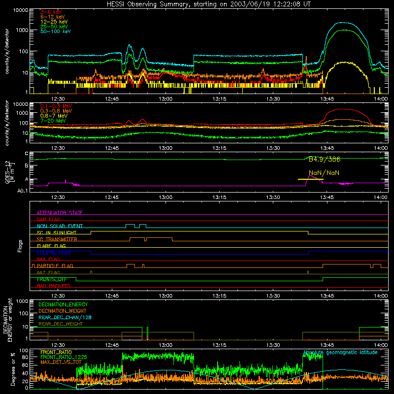Screen dimensions: 394x394
Task: Select the AAZ_FLAG label
Action: pos(48,272)
